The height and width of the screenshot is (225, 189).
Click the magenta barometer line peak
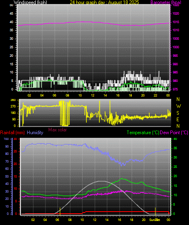tap(83, 22)
